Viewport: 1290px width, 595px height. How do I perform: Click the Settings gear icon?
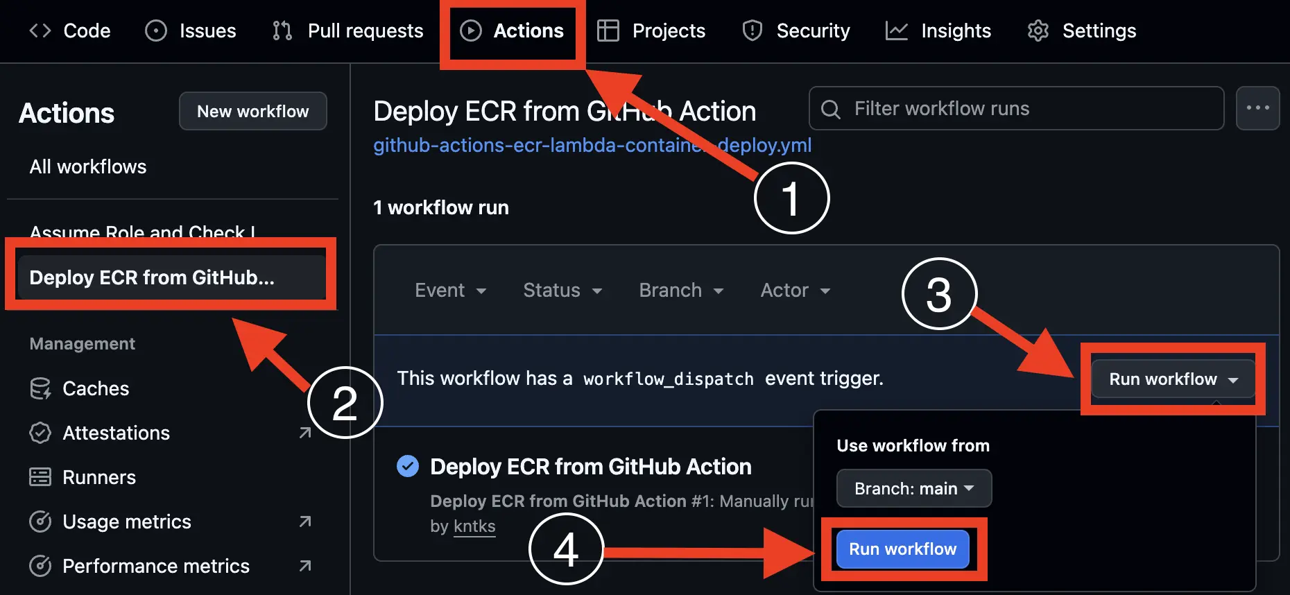point(1038,31)
